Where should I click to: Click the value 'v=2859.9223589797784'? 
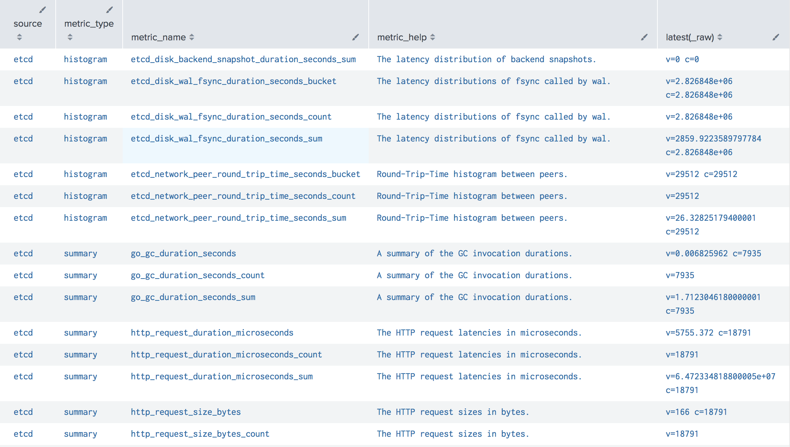point(713,139)
